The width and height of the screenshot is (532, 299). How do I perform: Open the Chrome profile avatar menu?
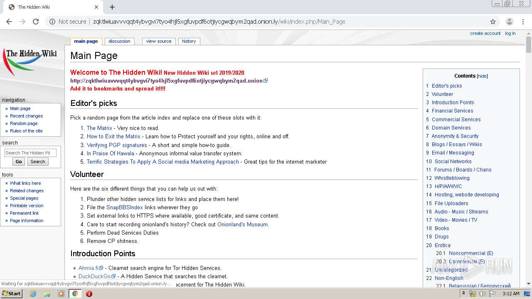click(x=509, y=22)
